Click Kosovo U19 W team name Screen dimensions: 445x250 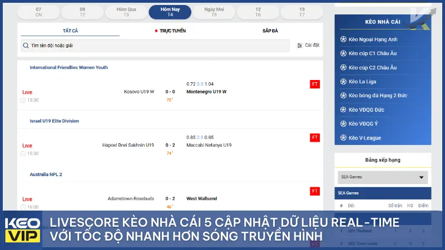139,92
